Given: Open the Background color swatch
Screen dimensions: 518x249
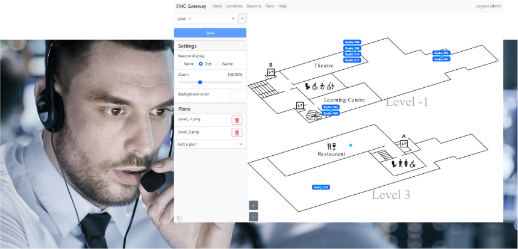Looking at the screenshot, I should coord(236,96).
